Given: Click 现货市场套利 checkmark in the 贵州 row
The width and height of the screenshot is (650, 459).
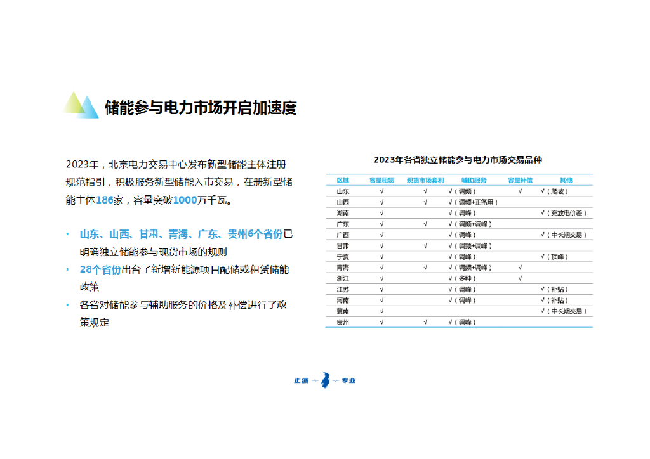Looking at the screenshot, I should 425,321.
